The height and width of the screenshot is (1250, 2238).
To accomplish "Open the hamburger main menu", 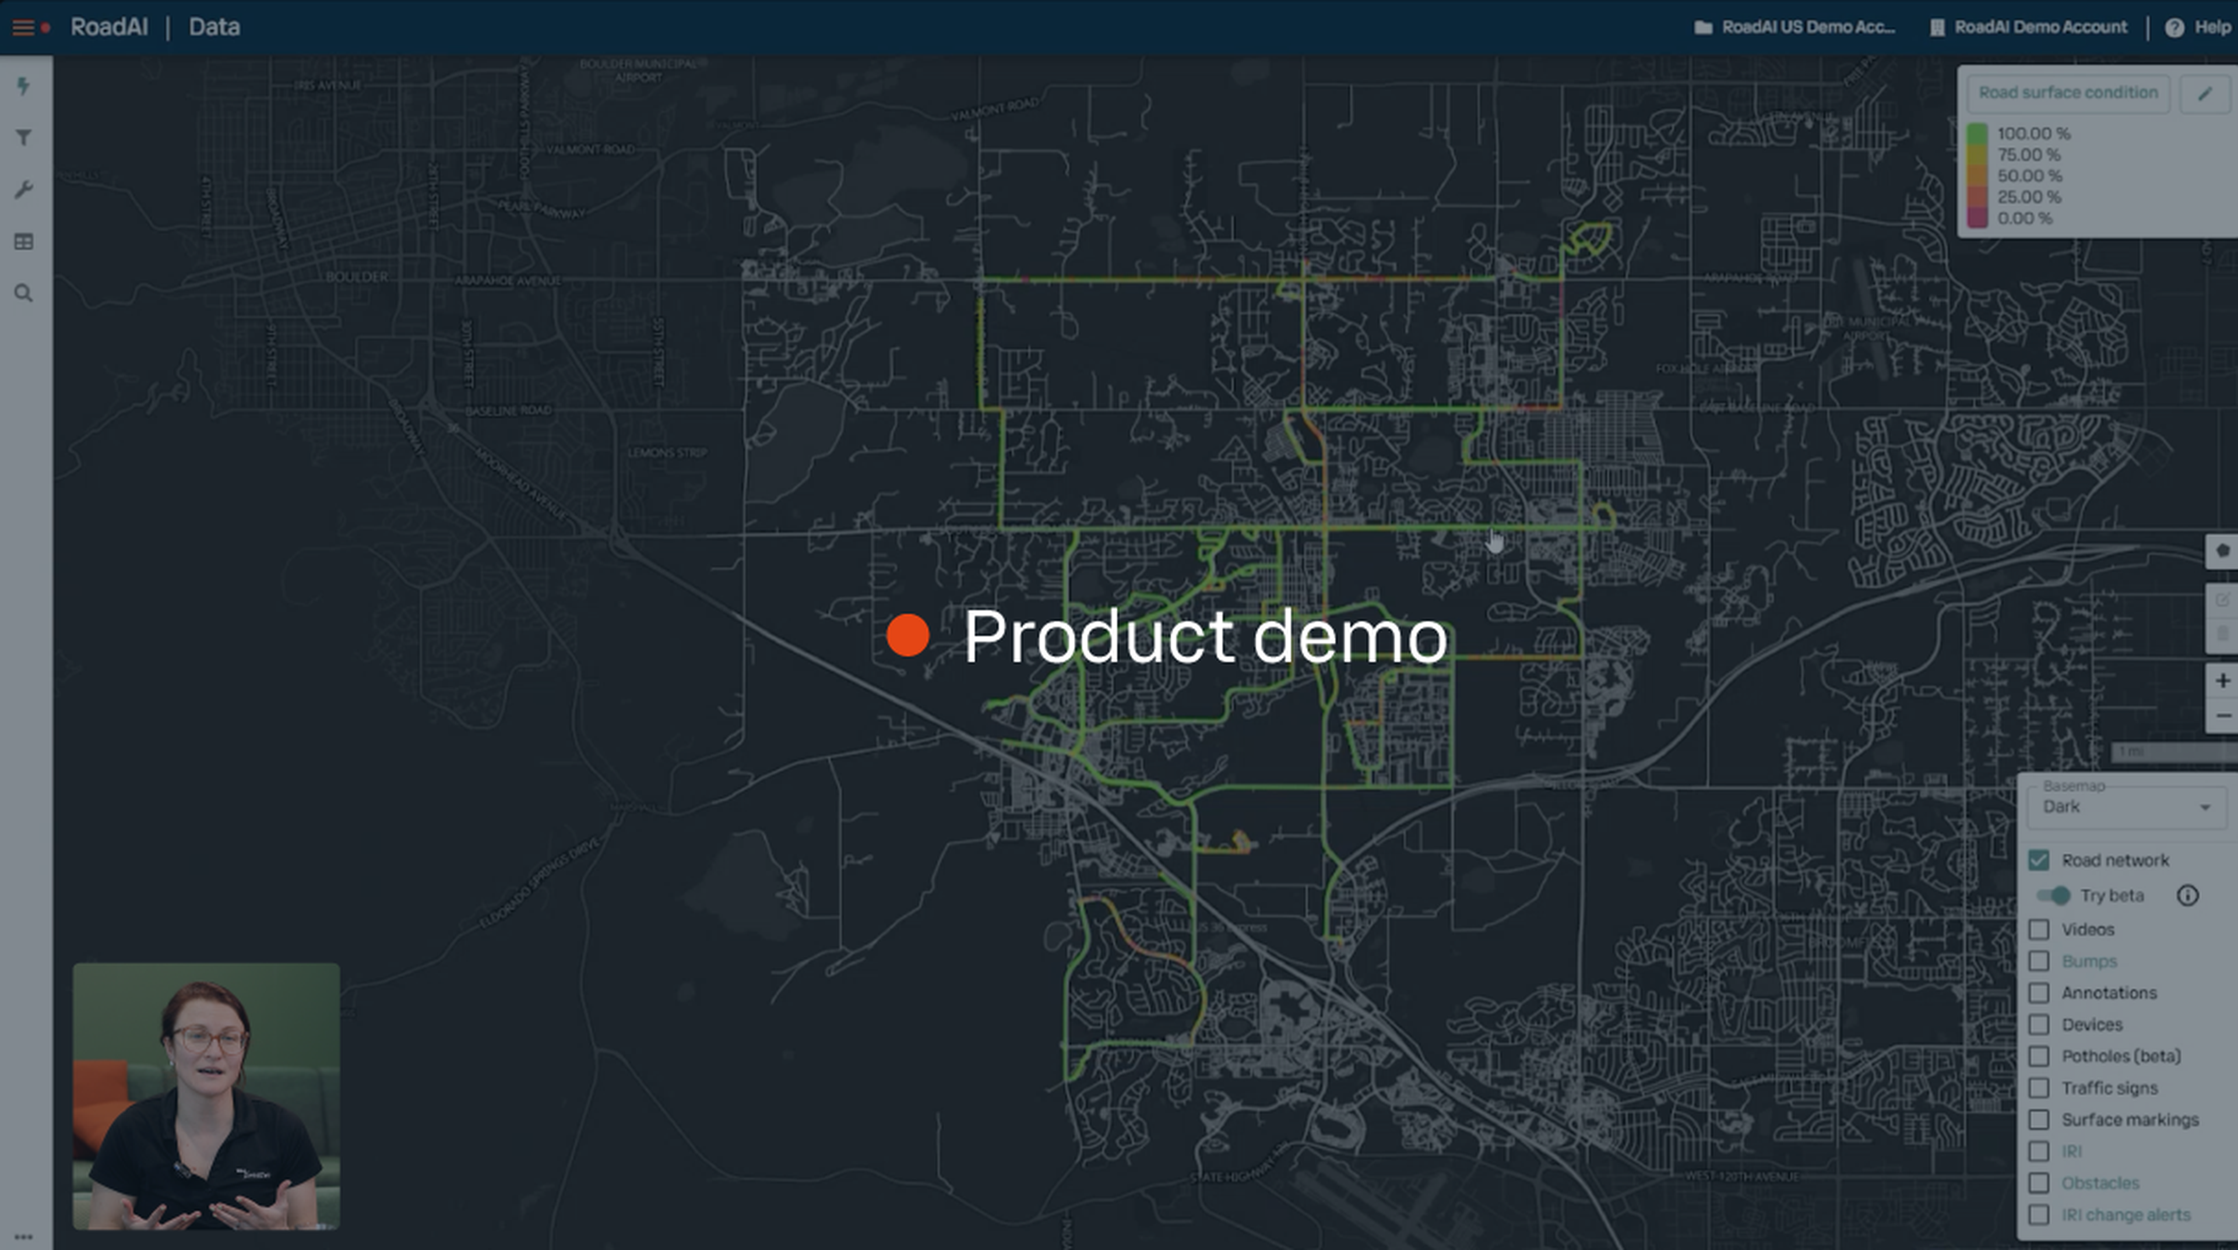I will [x=23, y=28].
